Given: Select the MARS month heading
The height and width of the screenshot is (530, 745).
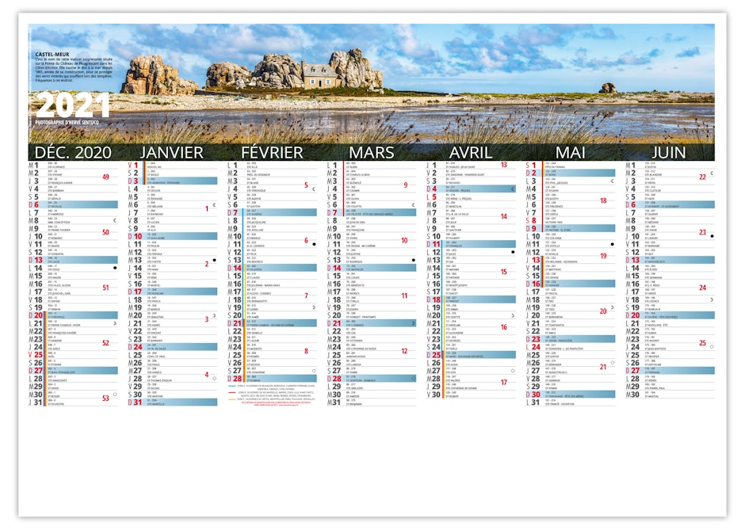Looking at the screenshot, I should click(371, 152).
